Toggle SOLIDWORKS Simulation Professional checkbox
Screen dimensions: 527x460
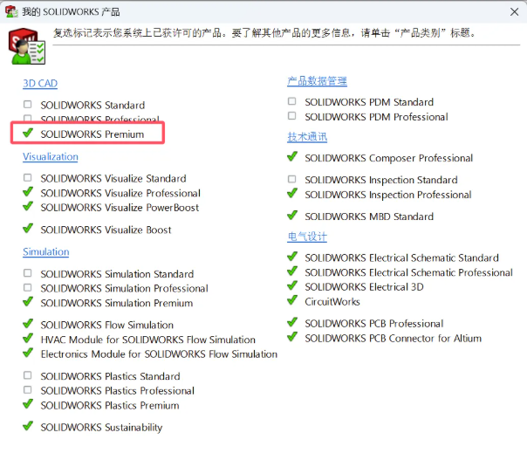[x=28, y=287]
